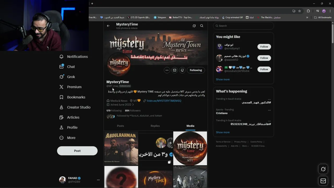This screenshot has width=334, height=188.
Task: Open Articles in the sidebar
Action: click(69, 118)
